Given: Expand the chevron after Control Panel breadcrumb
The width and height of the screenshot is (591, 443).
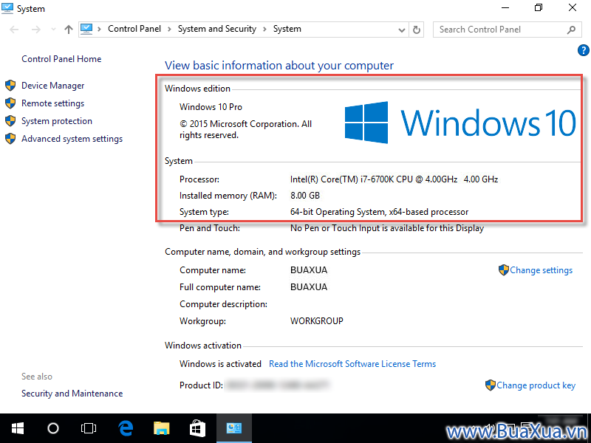Looking at the screenshot, I should [169, 29].
